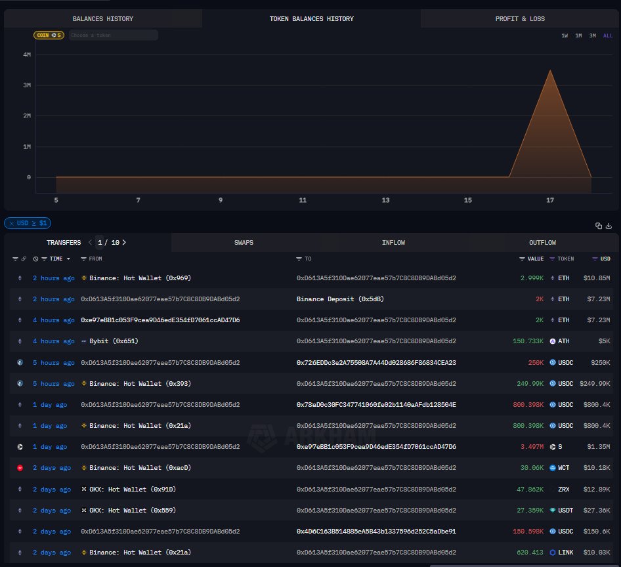Open the VALUE column filter
The image size is (621, 567).
(522, 259)
